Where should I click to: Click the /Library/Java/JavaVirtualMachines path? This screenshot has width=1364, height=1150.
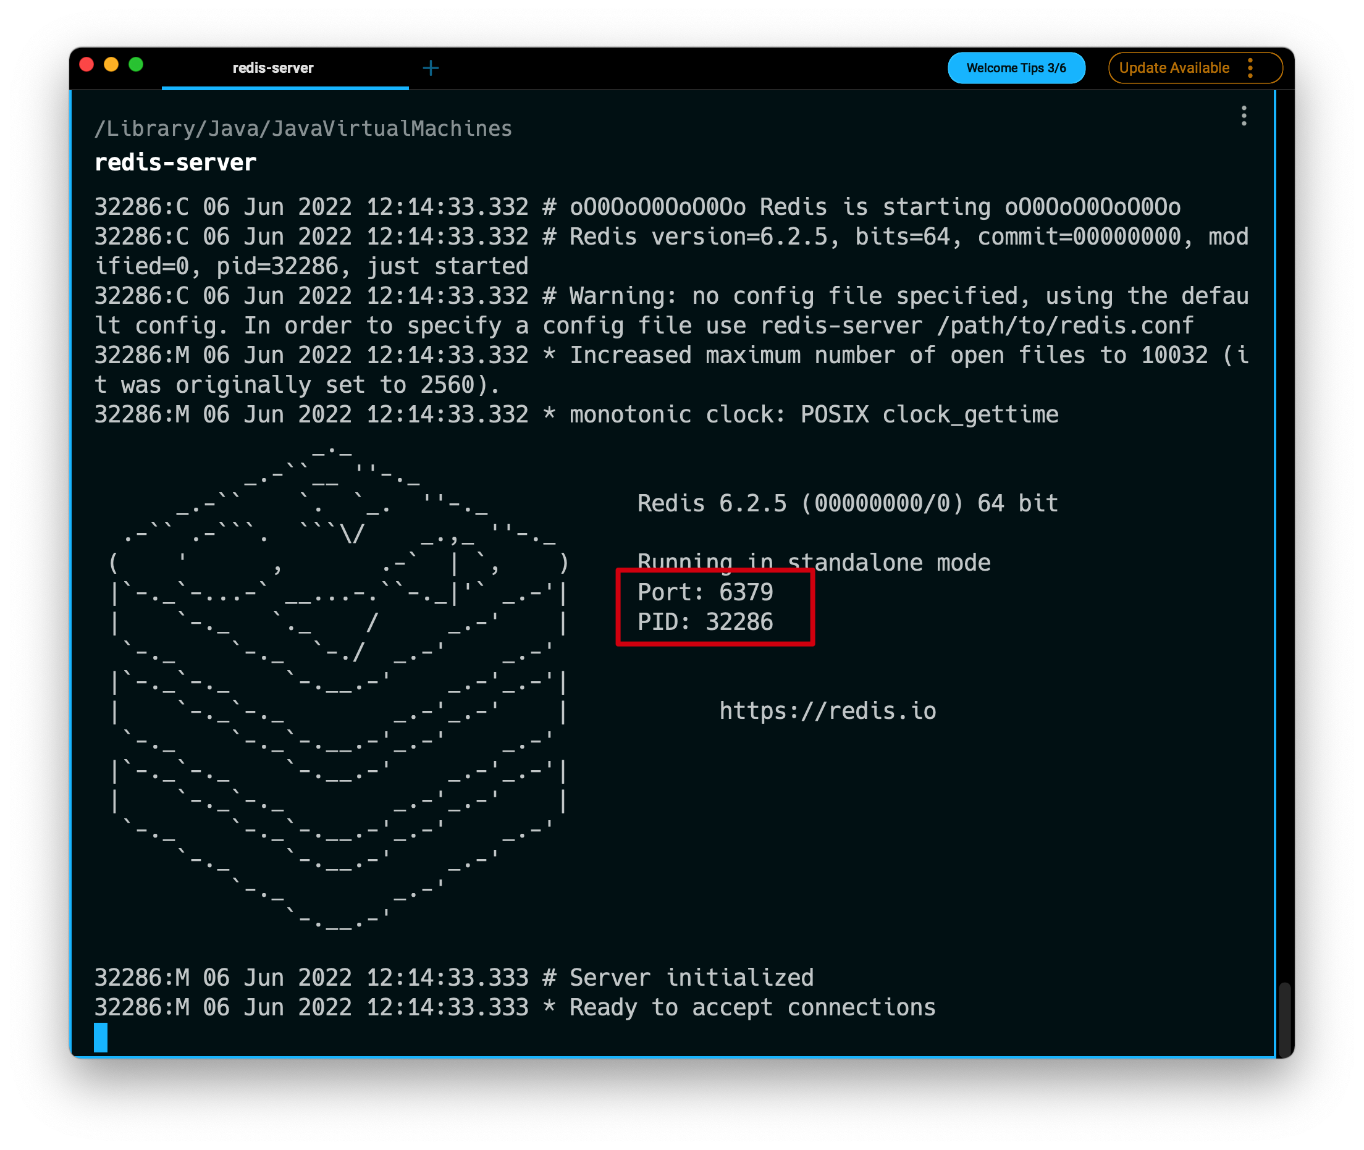tap(303, 128)
